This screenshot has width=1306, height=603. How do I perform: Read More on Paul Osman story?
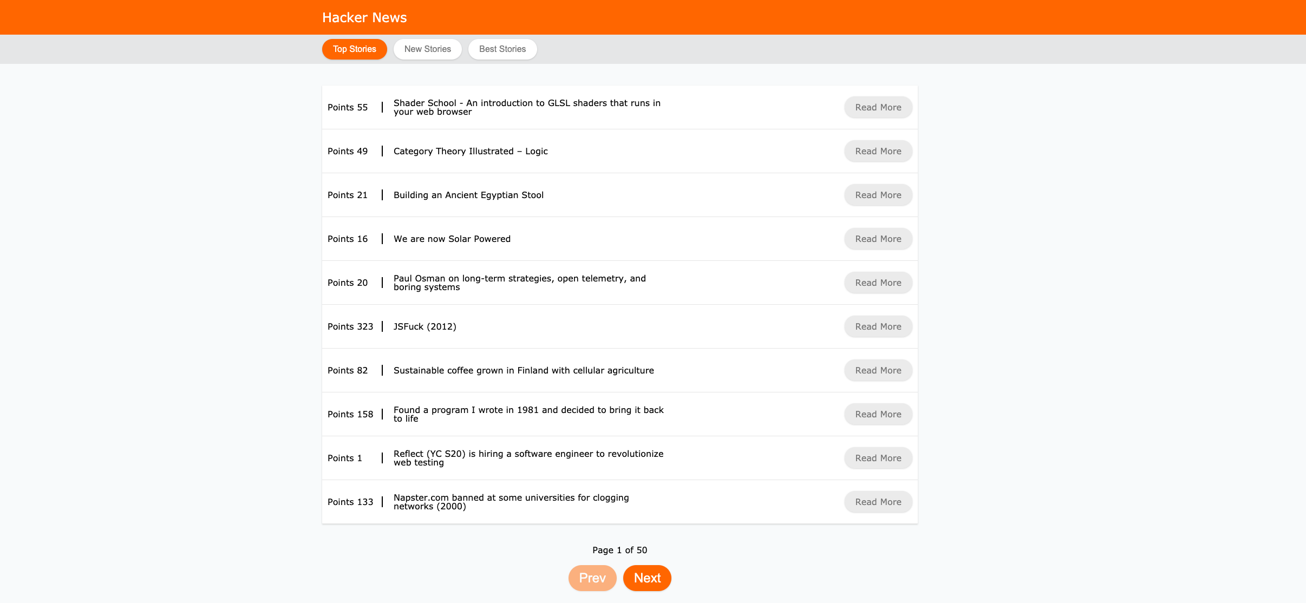[x=878, y=283]
